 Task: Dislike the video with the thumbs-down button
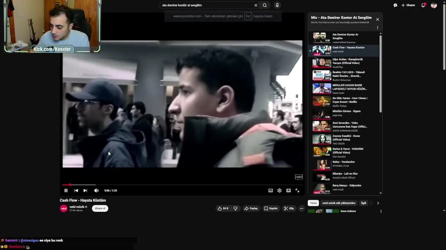click(236, 208)
